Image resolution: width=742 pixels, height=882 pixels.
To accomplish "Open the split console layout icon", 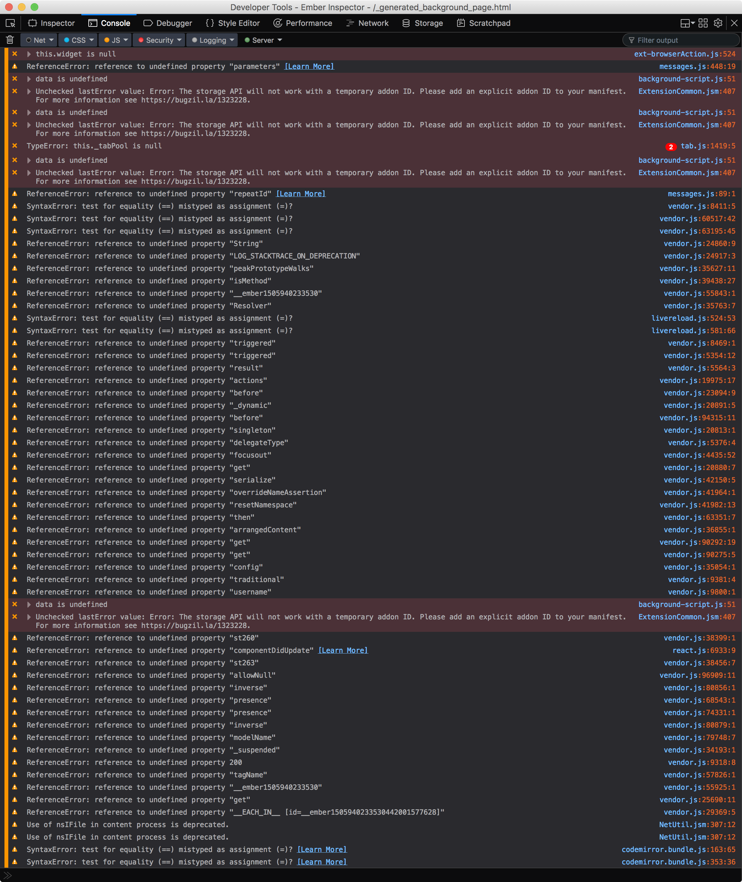I will 687,23.
